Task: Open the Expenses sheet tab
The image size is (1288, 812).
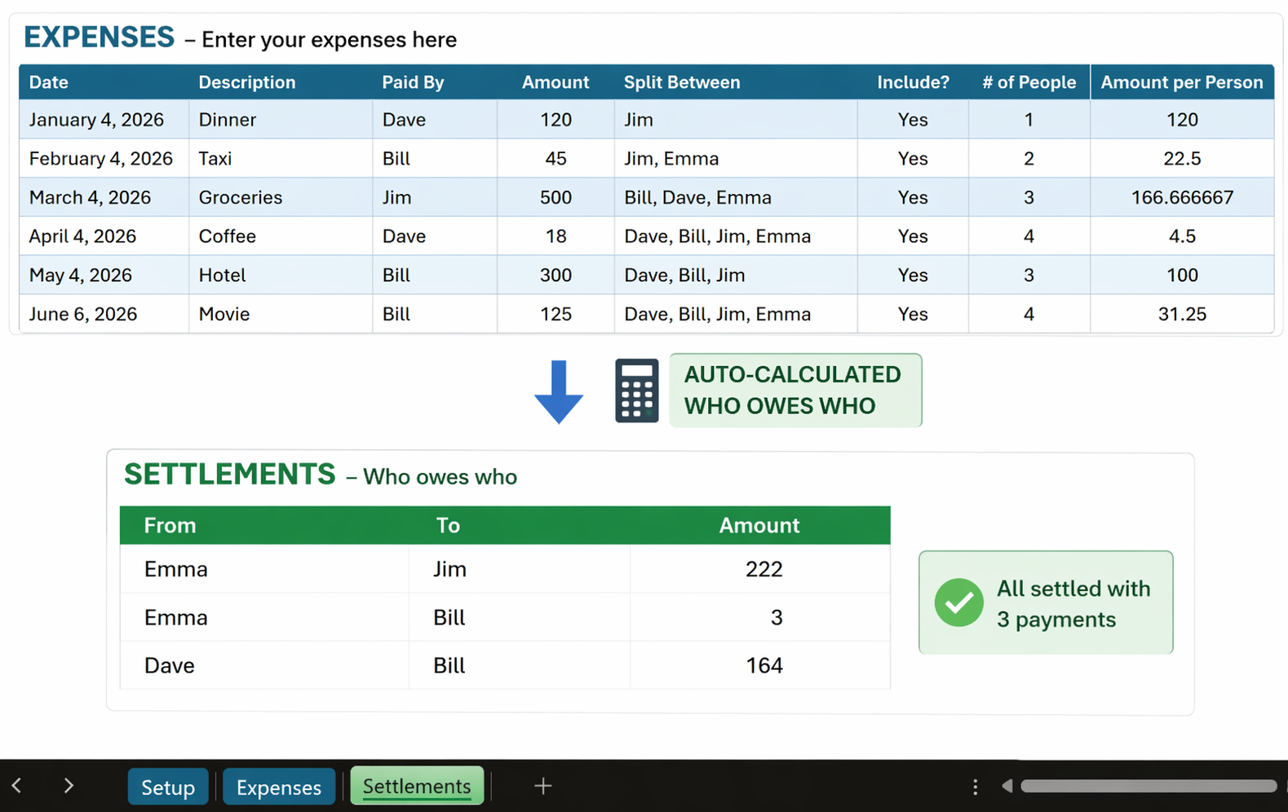Action: pyautogui.click(x=278, y=787)
